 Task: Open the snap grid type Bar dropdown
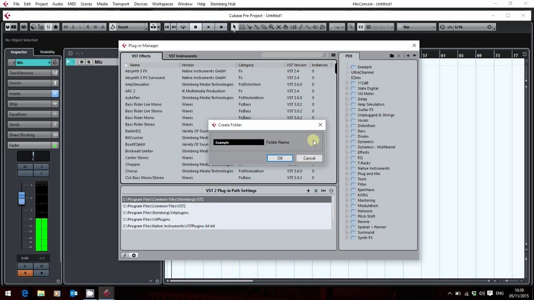(416, 27)
